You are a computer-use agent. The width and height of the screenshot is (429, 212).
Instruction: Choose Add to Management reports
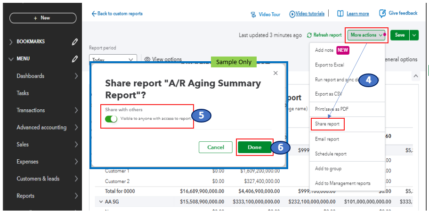342,183
